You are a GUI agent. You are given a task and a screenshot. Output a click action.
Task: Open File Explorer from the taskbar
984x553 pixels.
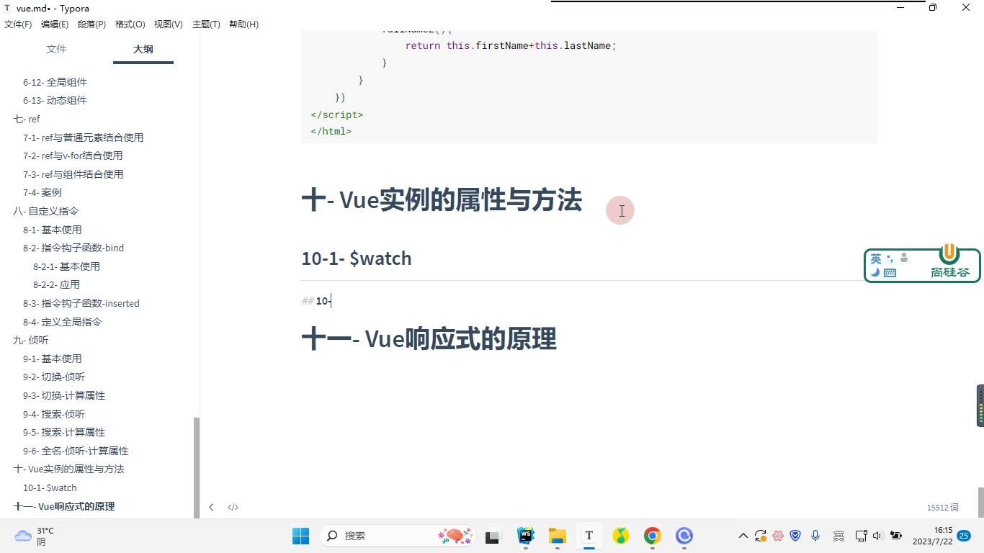pyautogui.click(x=557, y=536)
